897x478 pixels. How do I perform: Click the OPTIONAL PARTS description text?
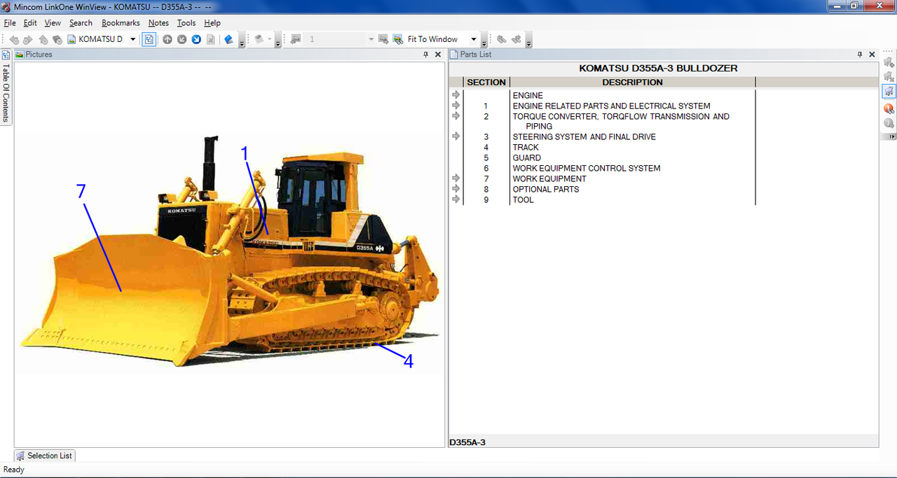click(x=546, y=190)
